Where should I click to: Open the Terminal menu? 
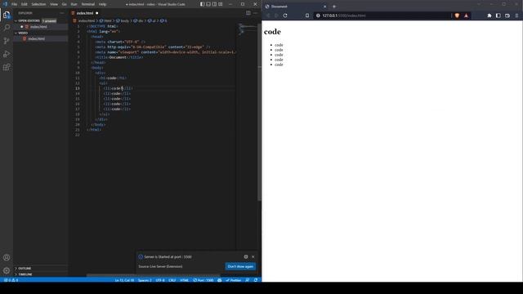point(88,4)
